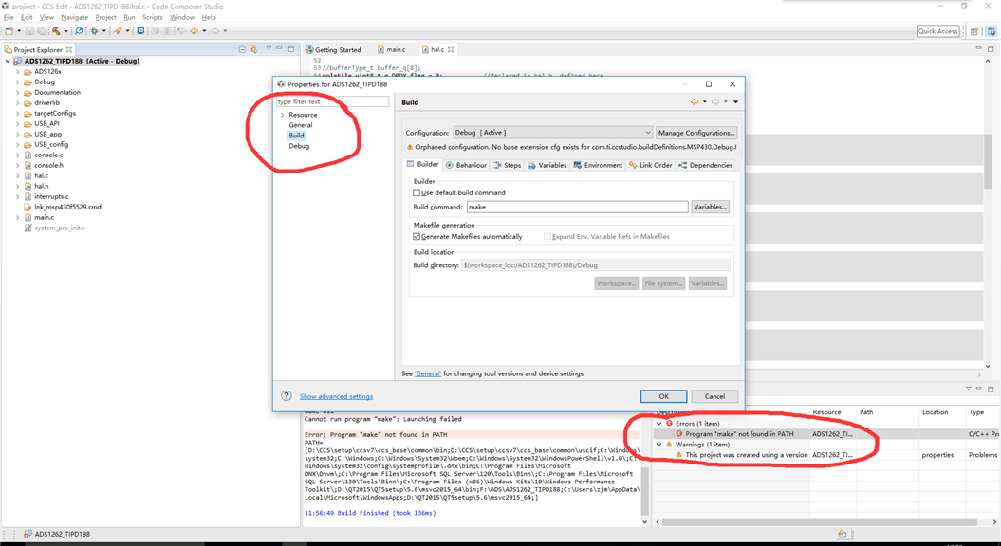Switch to the Steps tab
This screenshot has width=1001, height=546.
tap(508, 165)
